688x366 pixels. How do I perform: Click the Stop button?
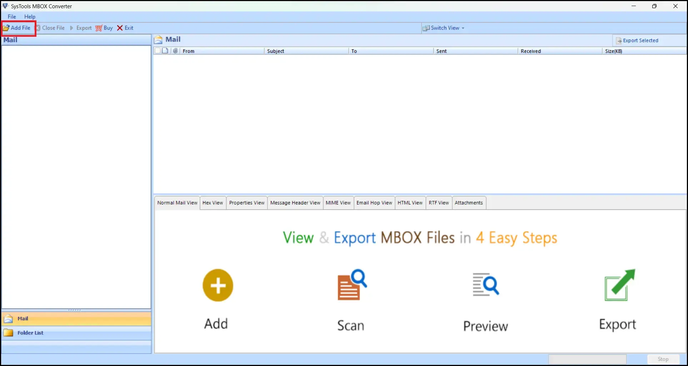pos(663,359)
